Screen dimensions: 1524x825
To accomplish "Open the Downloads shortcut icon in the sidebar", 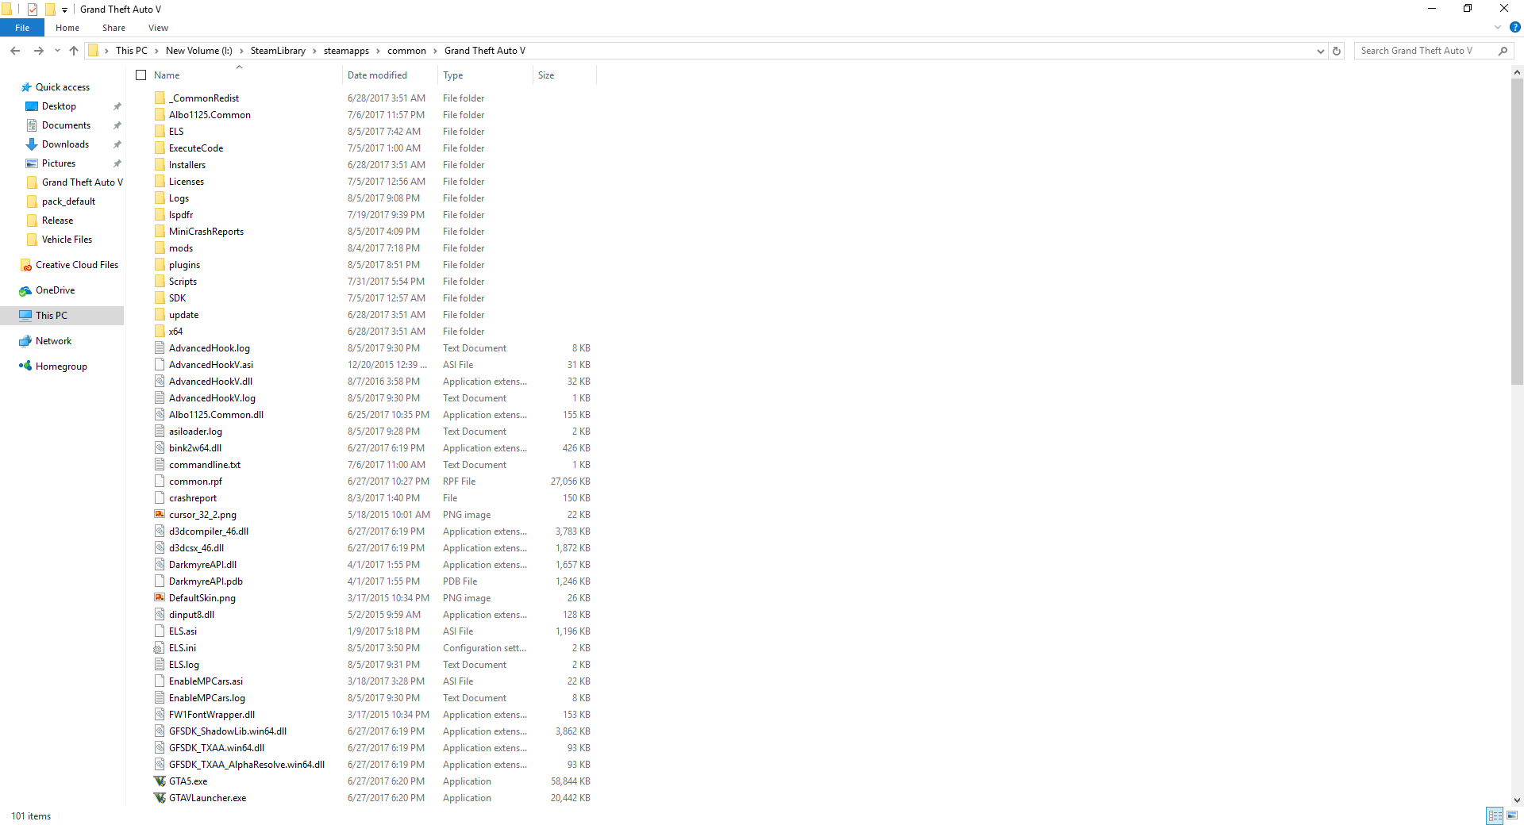I will (32, 144).
